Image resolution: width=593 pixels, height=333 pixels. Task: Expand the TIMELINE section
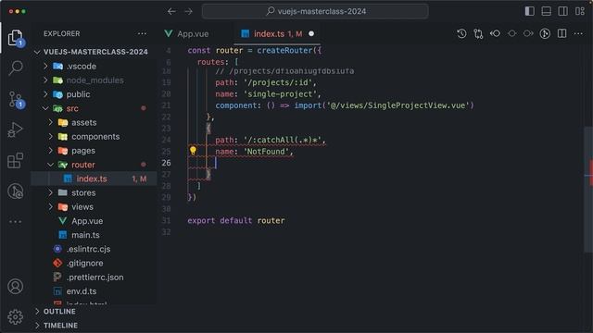pos(94,326)
